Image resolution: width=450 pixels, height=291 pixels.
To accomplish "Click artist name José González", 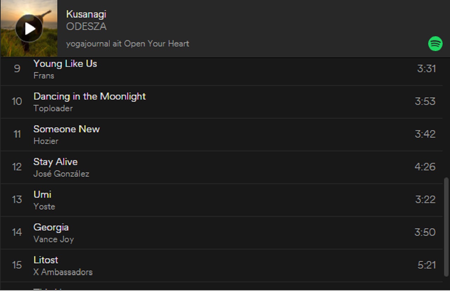I will (x=61, y=174).
